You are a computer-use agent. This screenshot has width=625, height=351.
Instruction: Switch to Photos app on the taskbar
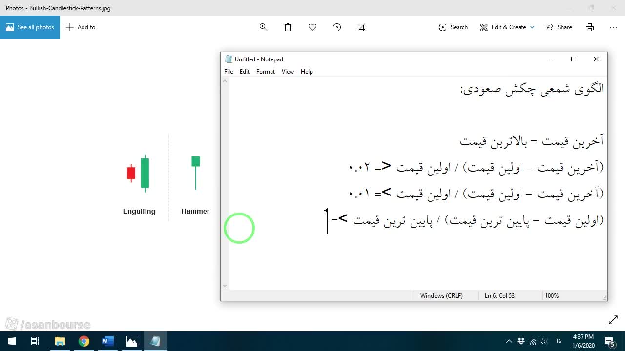pyautogui.click(x=132, y=341)
